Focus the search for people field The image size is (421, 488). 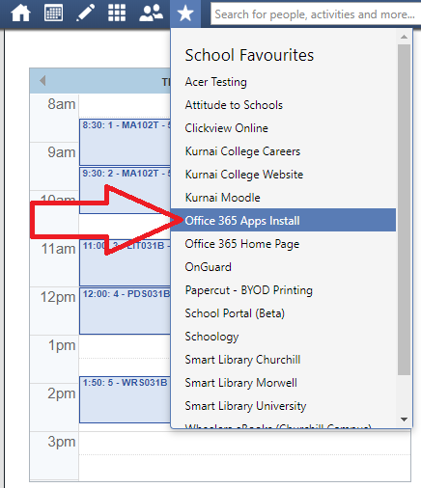click(x=316, y=14)
